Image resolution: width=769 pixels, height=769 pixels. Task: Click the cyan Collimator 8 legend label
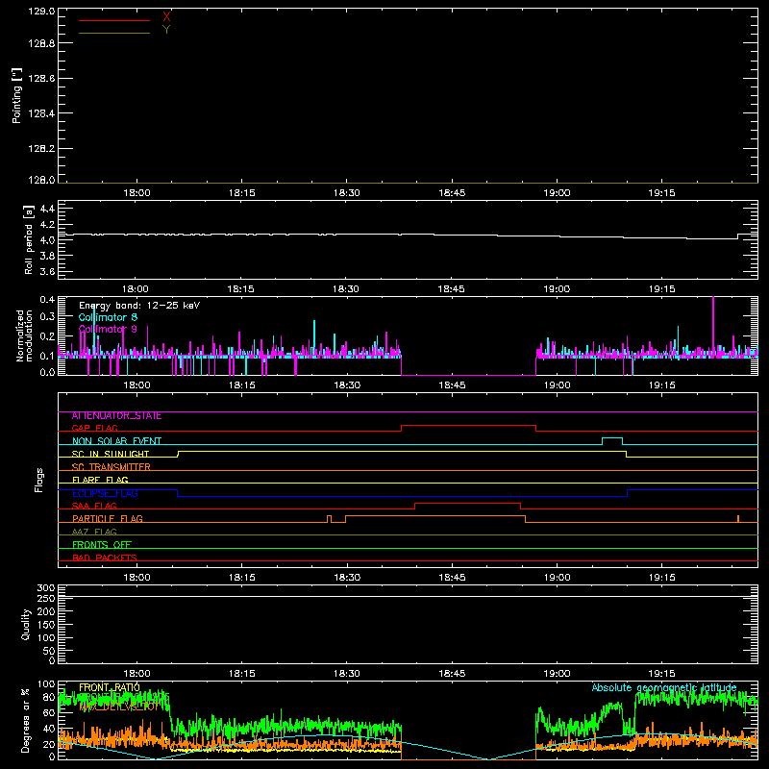click(x=108, y=317)
